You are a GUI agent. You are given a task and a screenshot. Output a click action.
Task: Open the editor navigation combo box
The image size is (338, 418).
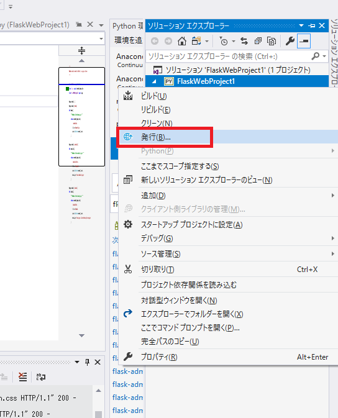tap(101, 39)
